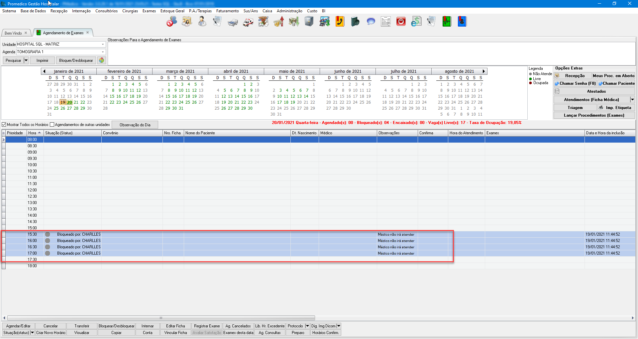Click the colored pie chart icon next to Bloquear/Desbloquear

[102, 60]
